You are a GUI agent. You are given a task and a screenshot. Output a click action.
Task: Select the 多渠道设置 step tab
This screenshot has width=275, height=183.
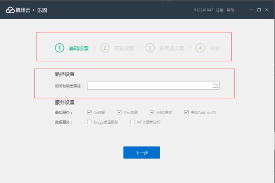pyautogui.click(x=172, y=48)
